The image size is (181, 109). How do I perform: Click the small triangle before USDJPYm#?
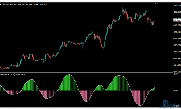click(x=1, y=5)
